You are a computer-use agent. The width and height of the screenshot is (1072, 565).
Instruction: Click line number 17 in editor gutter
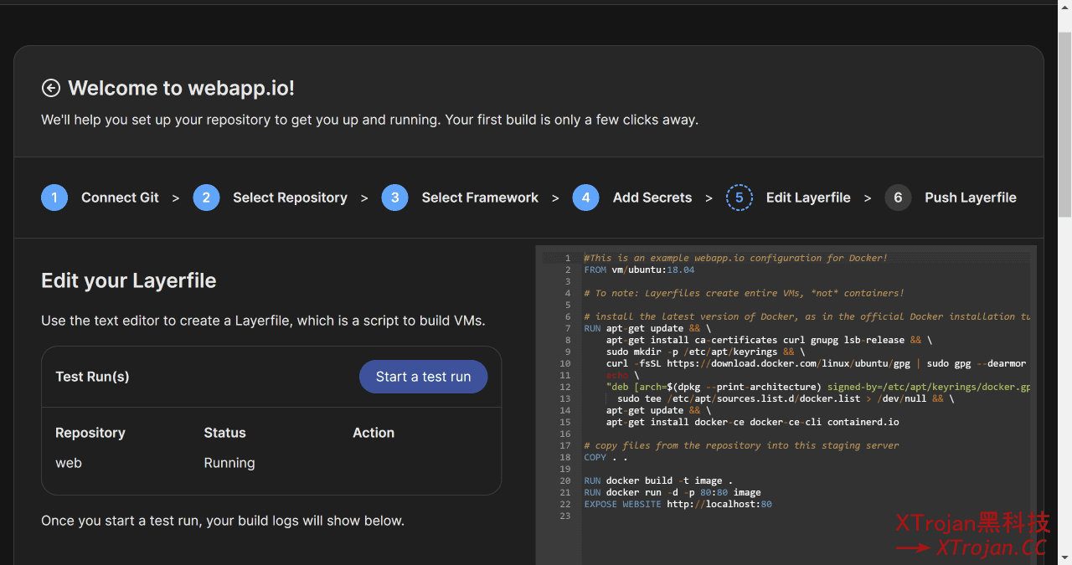[565, 445]
